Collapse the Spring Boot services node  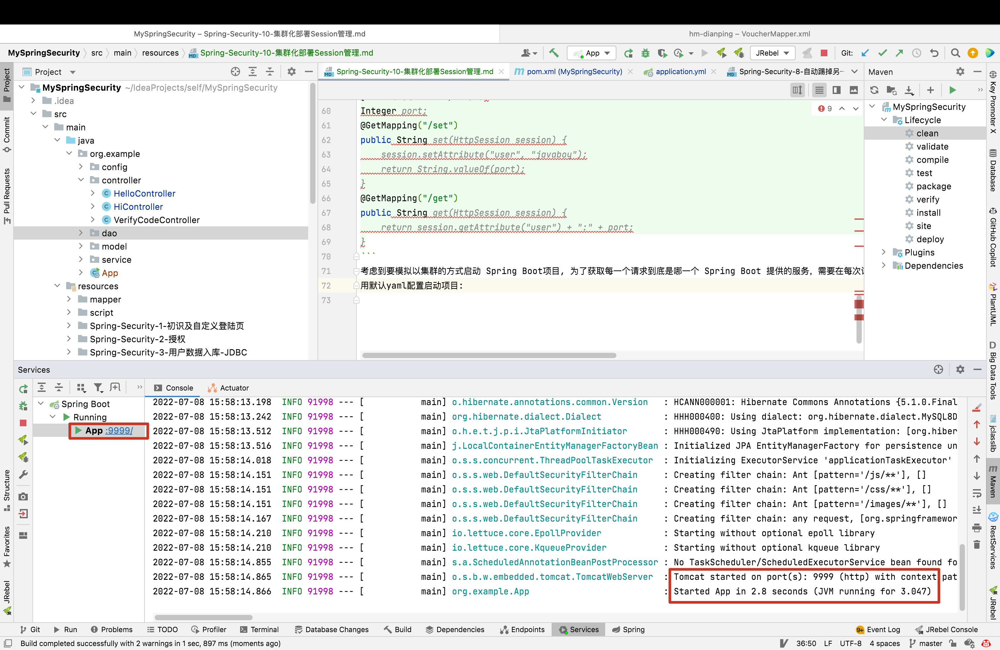[x=41, y=404]
